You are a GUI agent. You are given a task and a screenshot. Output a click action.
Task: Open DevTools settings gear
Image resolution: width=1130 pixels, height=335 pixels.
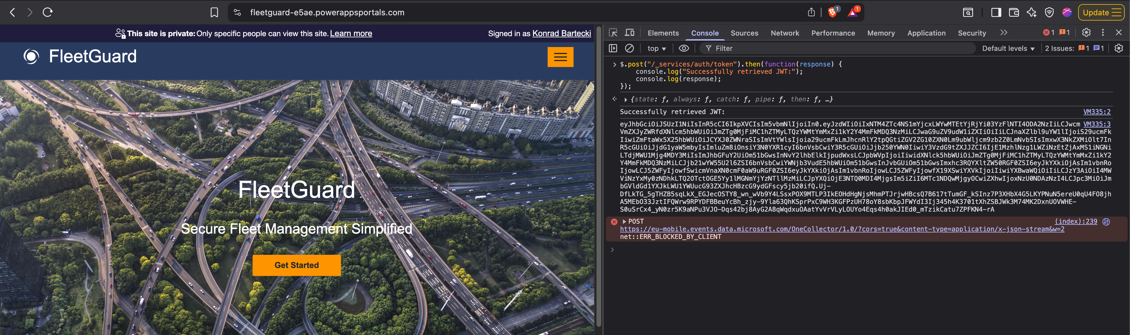(1086, 32)
